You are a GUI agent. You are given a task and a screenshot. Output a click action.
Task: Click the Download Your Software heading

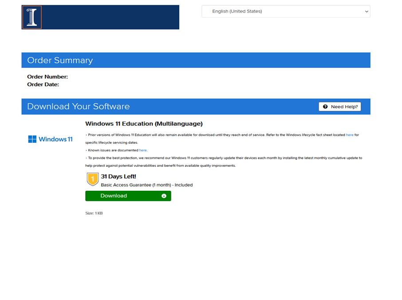pos(79,107)
